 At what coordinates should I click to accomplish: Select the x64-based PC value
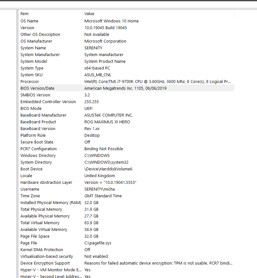[97, 68]
